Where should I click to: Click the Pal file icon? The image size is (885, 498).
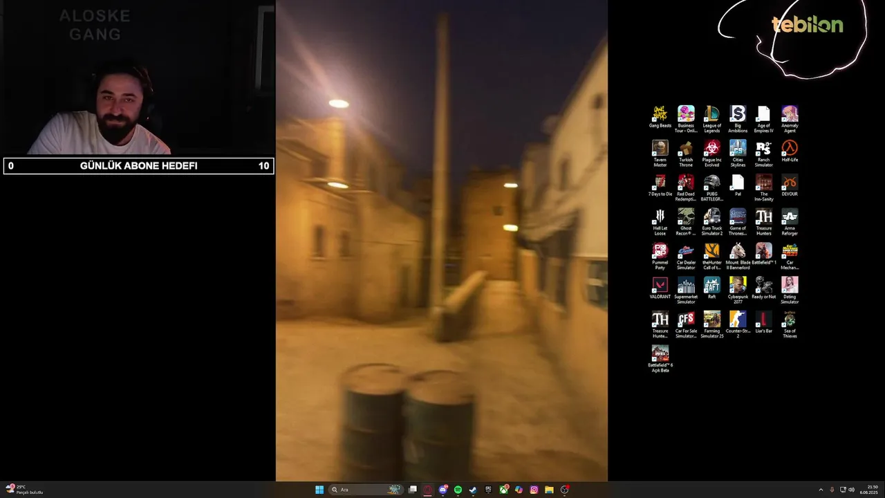pyautogui.click(x=738, y=185)
